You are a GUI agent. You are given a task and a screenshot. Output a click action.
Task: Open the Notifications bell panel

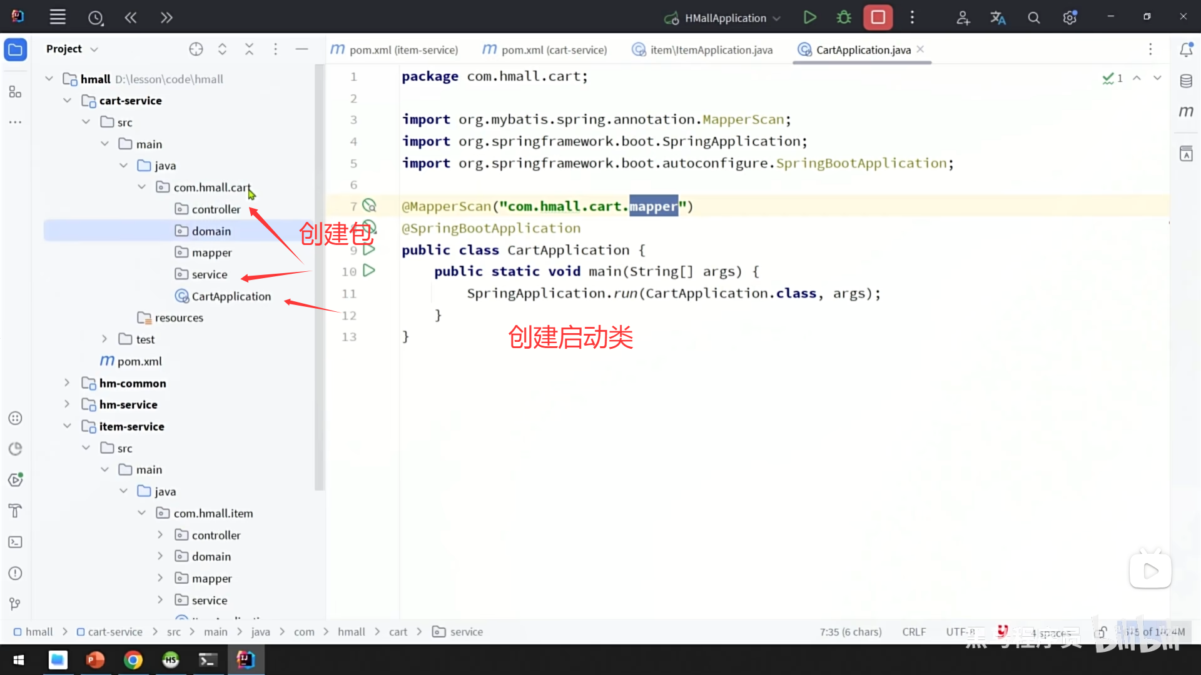(x=1186, y=49)
